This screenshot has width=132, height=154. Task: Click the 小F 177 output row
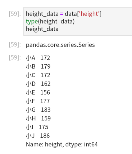point(38,101)
